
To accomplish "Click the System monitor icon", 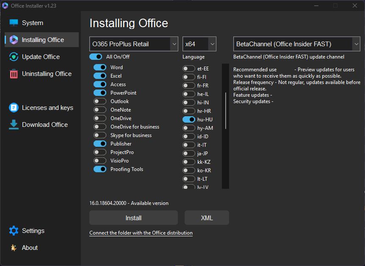I will coord(14,23).
